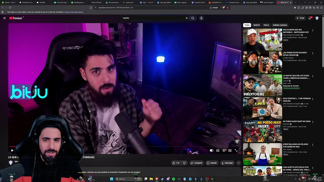324x182 pixels.
Task: Go back with the browser back arrow
Action: point(3,8)
